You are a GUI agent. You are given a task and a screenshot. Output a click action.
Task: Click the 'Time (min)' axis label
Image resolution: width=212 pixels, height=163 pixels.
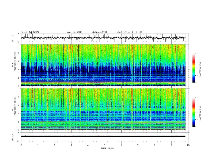tap(107, 148)
